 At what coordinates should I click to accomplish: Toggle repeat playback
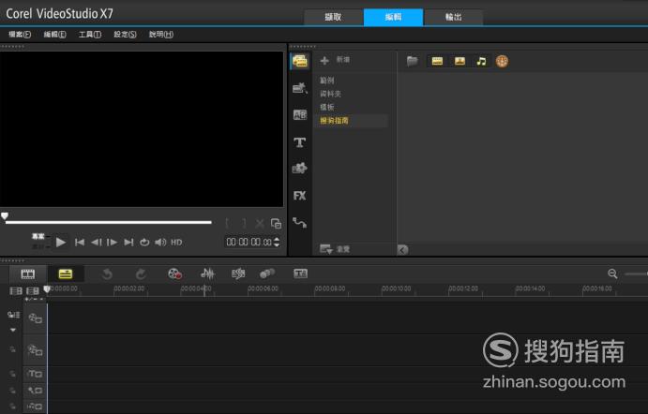pyautogui.click(x=144, y=243)
